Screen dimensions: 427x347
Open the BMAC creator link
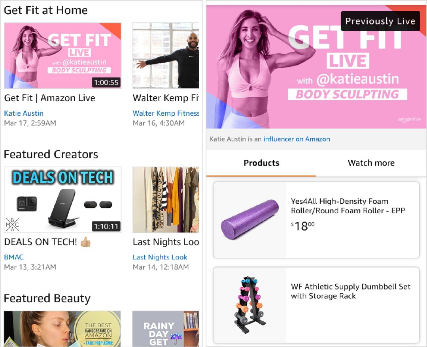[x=13, y=257]
